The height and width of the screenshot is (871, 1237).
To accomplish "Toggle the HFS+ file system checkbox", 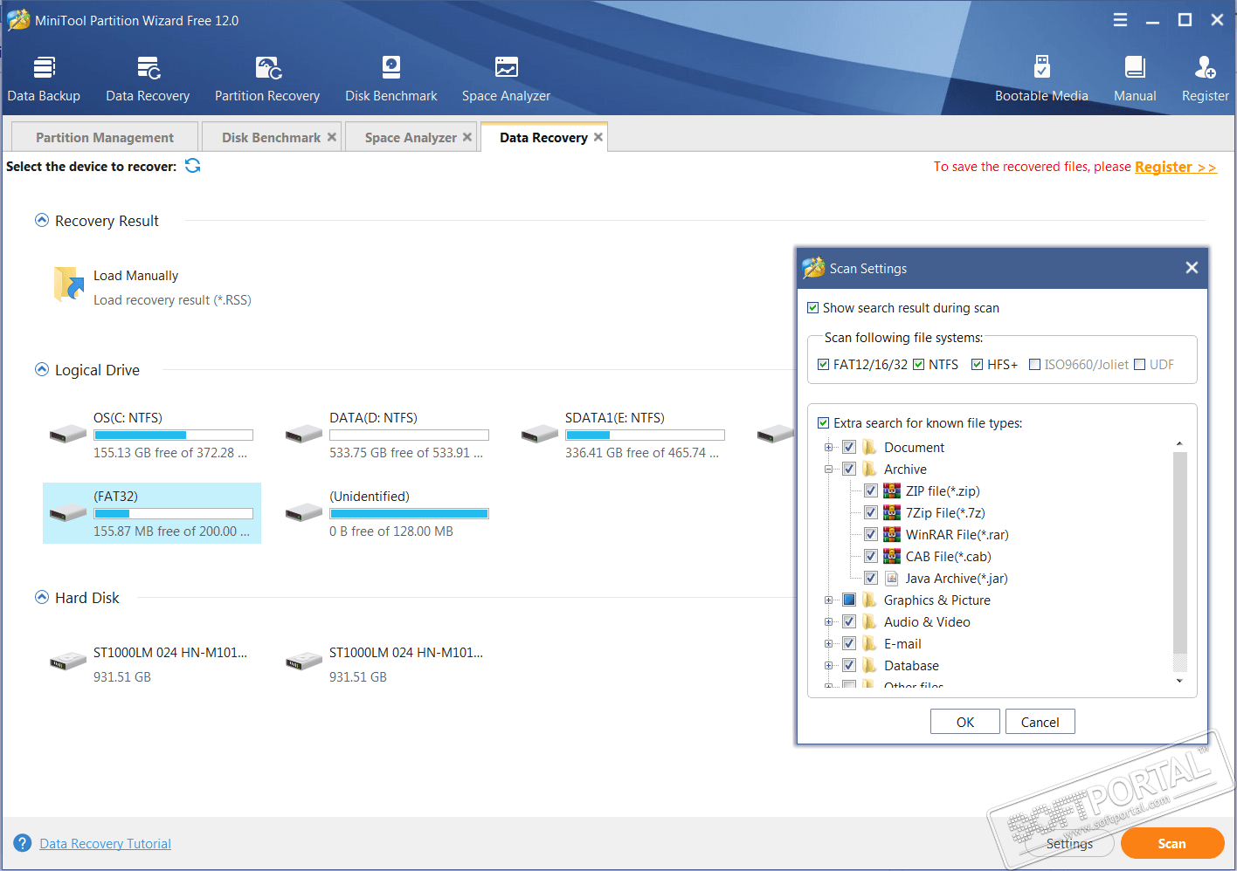I will [978, 365].
